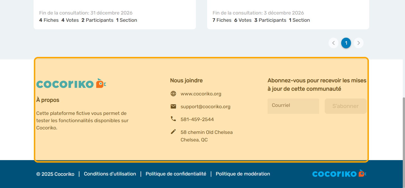Click the phone number 581-459-2544
The width and height of the screenshot is (405, 188).
point(197,119)
